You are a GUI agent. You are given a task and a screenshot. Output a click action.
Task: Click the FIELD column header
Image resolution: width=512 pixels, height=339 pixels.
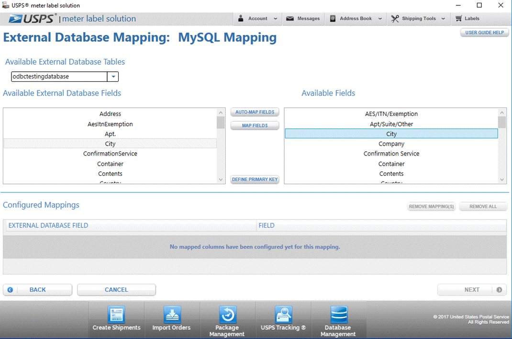[x=381, y=226]
